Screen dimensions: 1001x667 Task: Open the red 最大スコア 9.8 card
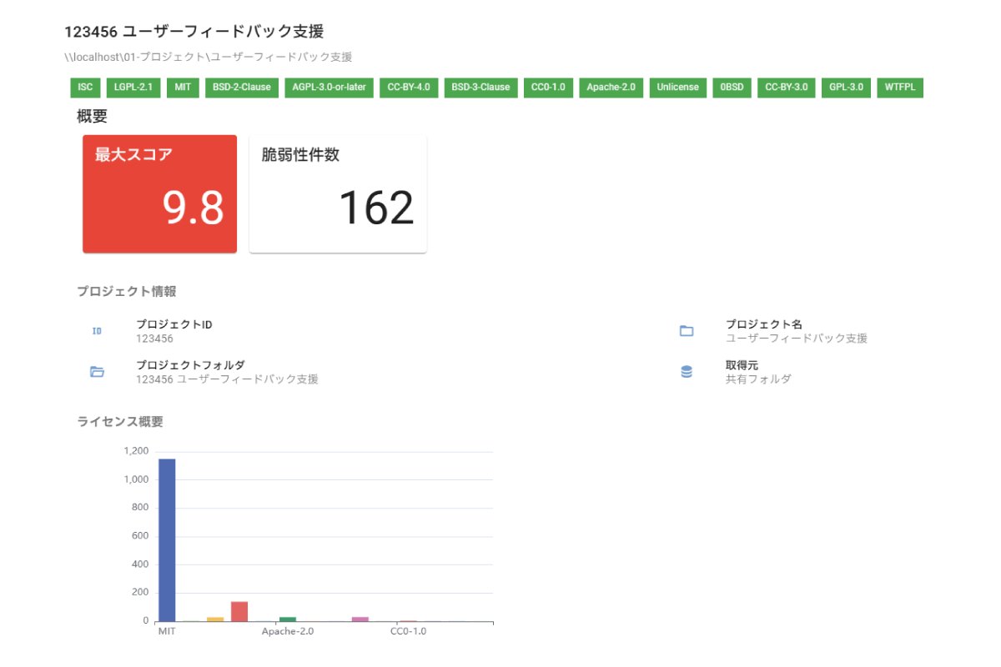(x=159, y=193)
